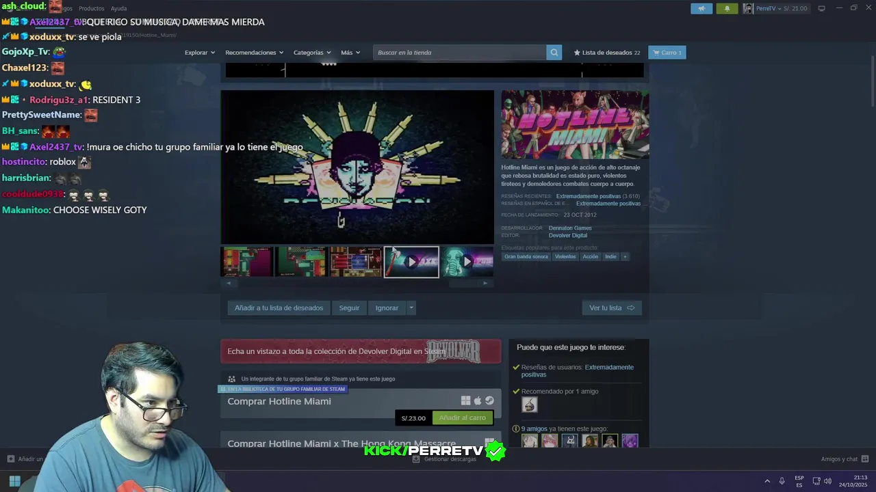Open the Steam announcements megaphone icon

[701, 8]
